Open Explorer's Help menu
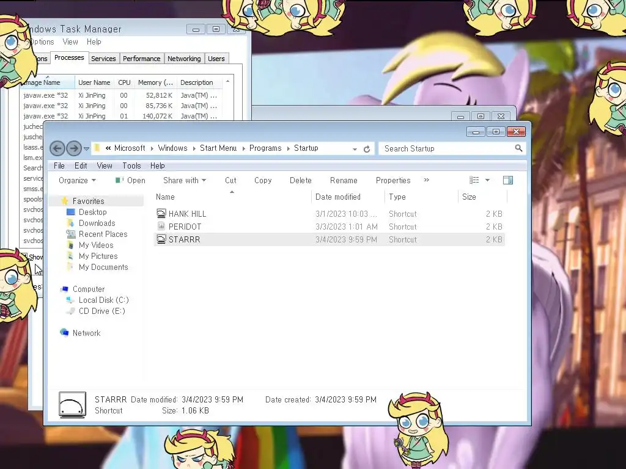Viewport: 626px width, 469px height. pos(157,165)
